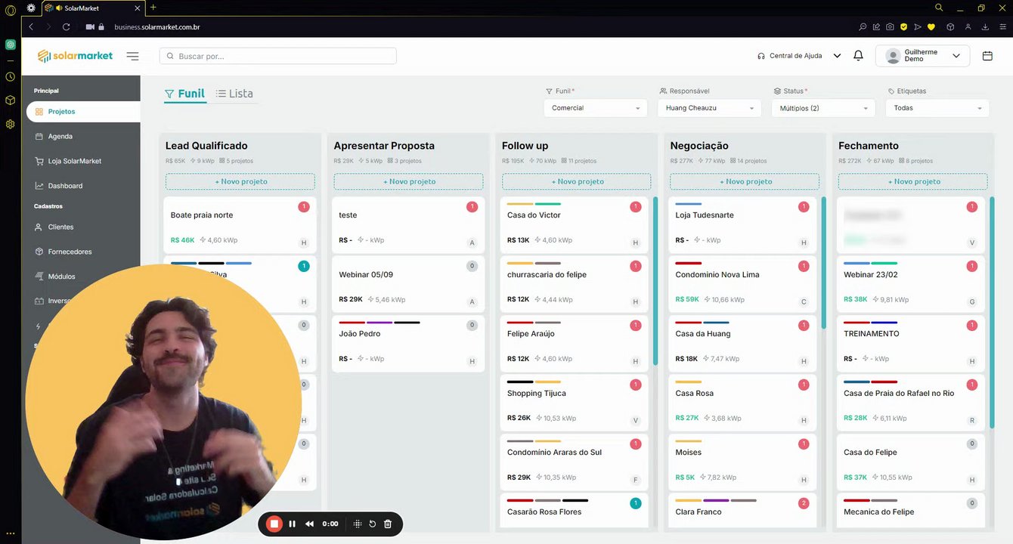Click the yellow heart icon in the address bar
The image size is (1013, 544).
pos(931,26)
